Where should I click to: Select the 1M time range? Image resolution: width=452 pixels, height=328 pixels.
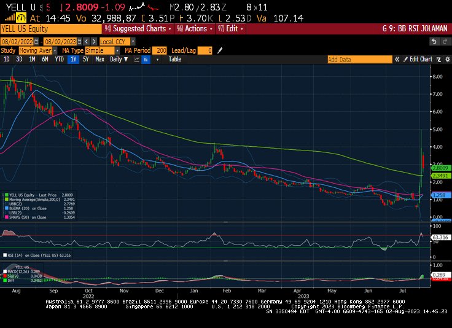click(32, 60)
